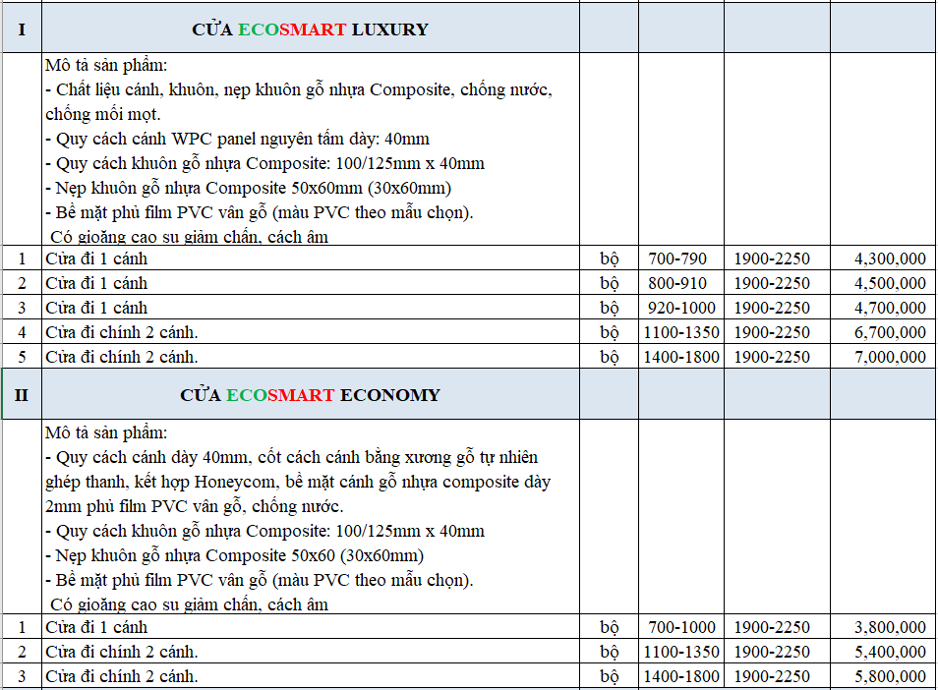Select unit 'bộ' in the 920-1000 row
This screenshot has height=690, width=938.
point(609,308)
